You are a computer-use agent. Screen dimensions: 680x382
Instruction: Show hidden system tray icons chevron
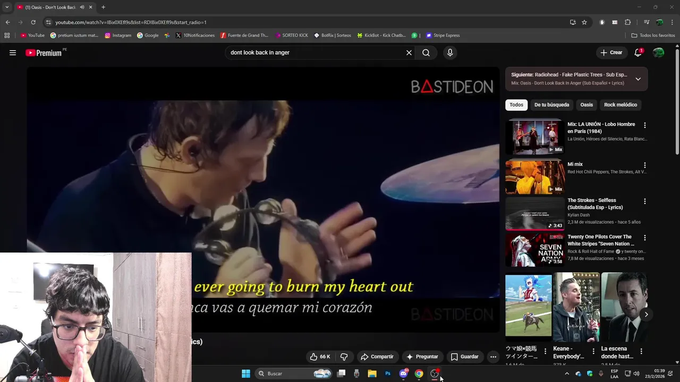point(566,374)
